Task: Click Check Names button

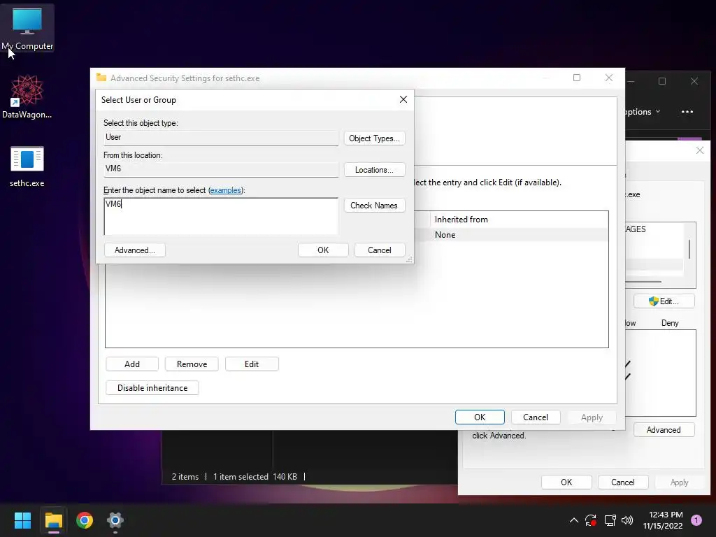Action: (x=375, y=206)
